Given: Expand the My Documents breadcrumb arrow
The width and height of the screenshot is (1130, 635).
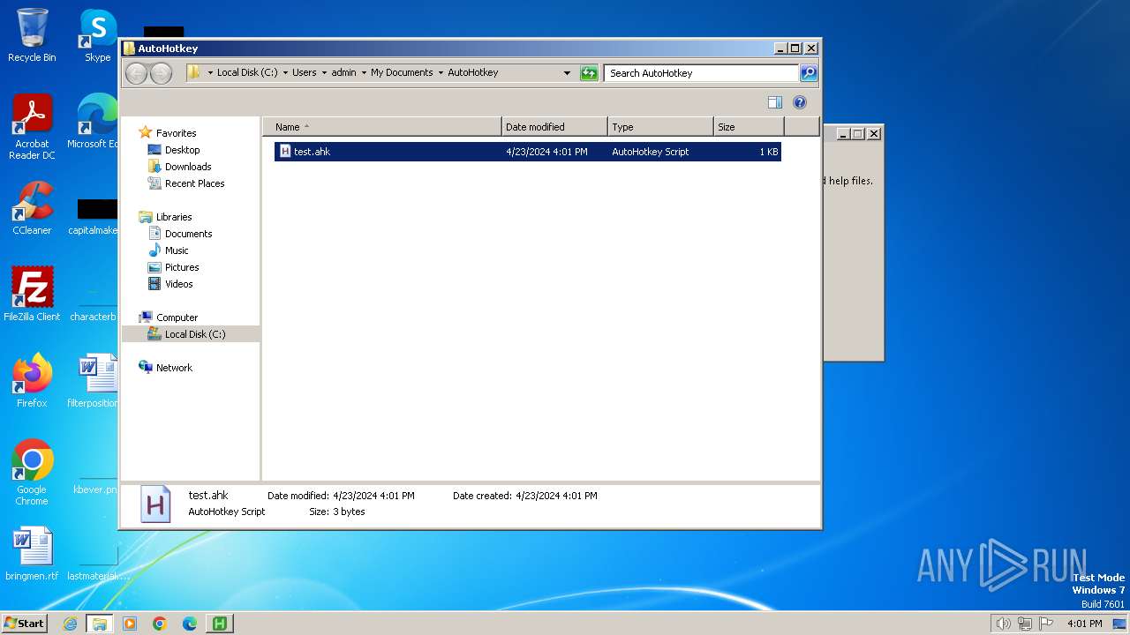Looking at the screenshot, I should (441, 73).
